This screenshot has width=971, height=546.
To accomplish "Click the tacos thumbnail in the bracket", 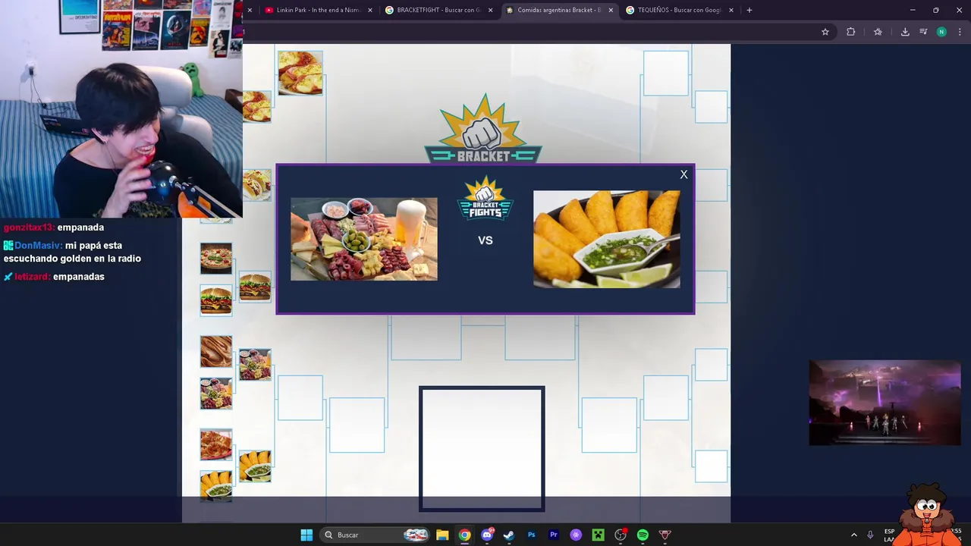I will coord(257,185).
